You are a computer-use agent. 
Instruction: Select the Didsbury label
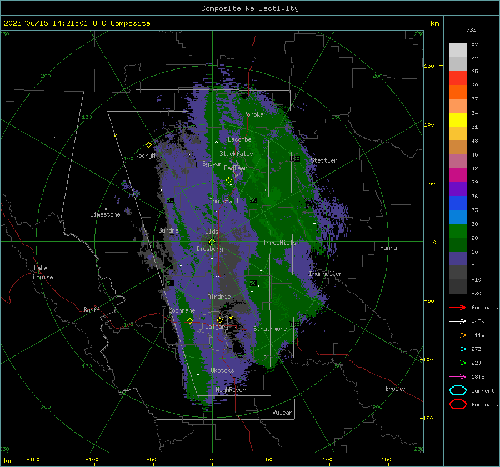(210, 249)
